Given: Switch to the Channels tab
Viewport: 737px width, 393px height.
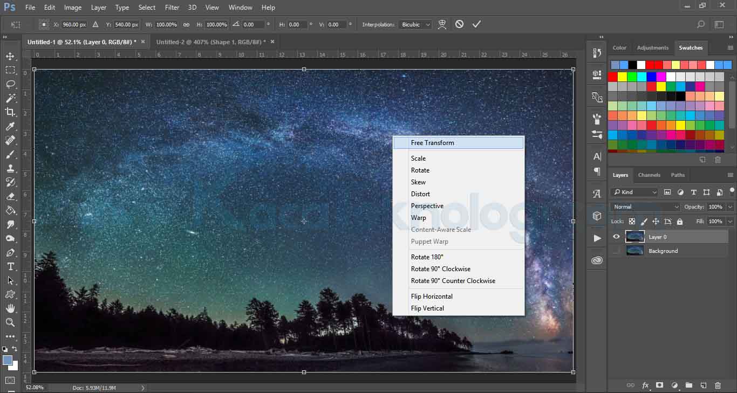Looking at the screenshot, I should click(649, 175).
